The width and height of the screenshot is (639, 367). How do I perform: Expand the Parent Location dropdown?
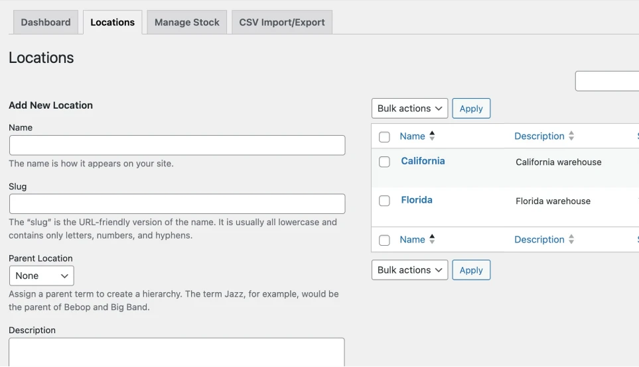[x=42, y=276]
